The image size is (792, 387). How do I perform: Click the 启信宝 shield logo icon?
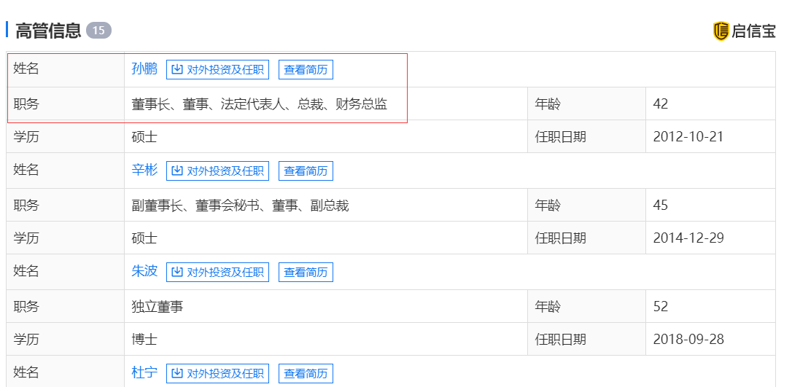[721, 31]
